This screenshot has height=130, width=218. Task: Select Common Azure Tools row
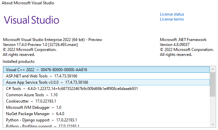(106, 95)
